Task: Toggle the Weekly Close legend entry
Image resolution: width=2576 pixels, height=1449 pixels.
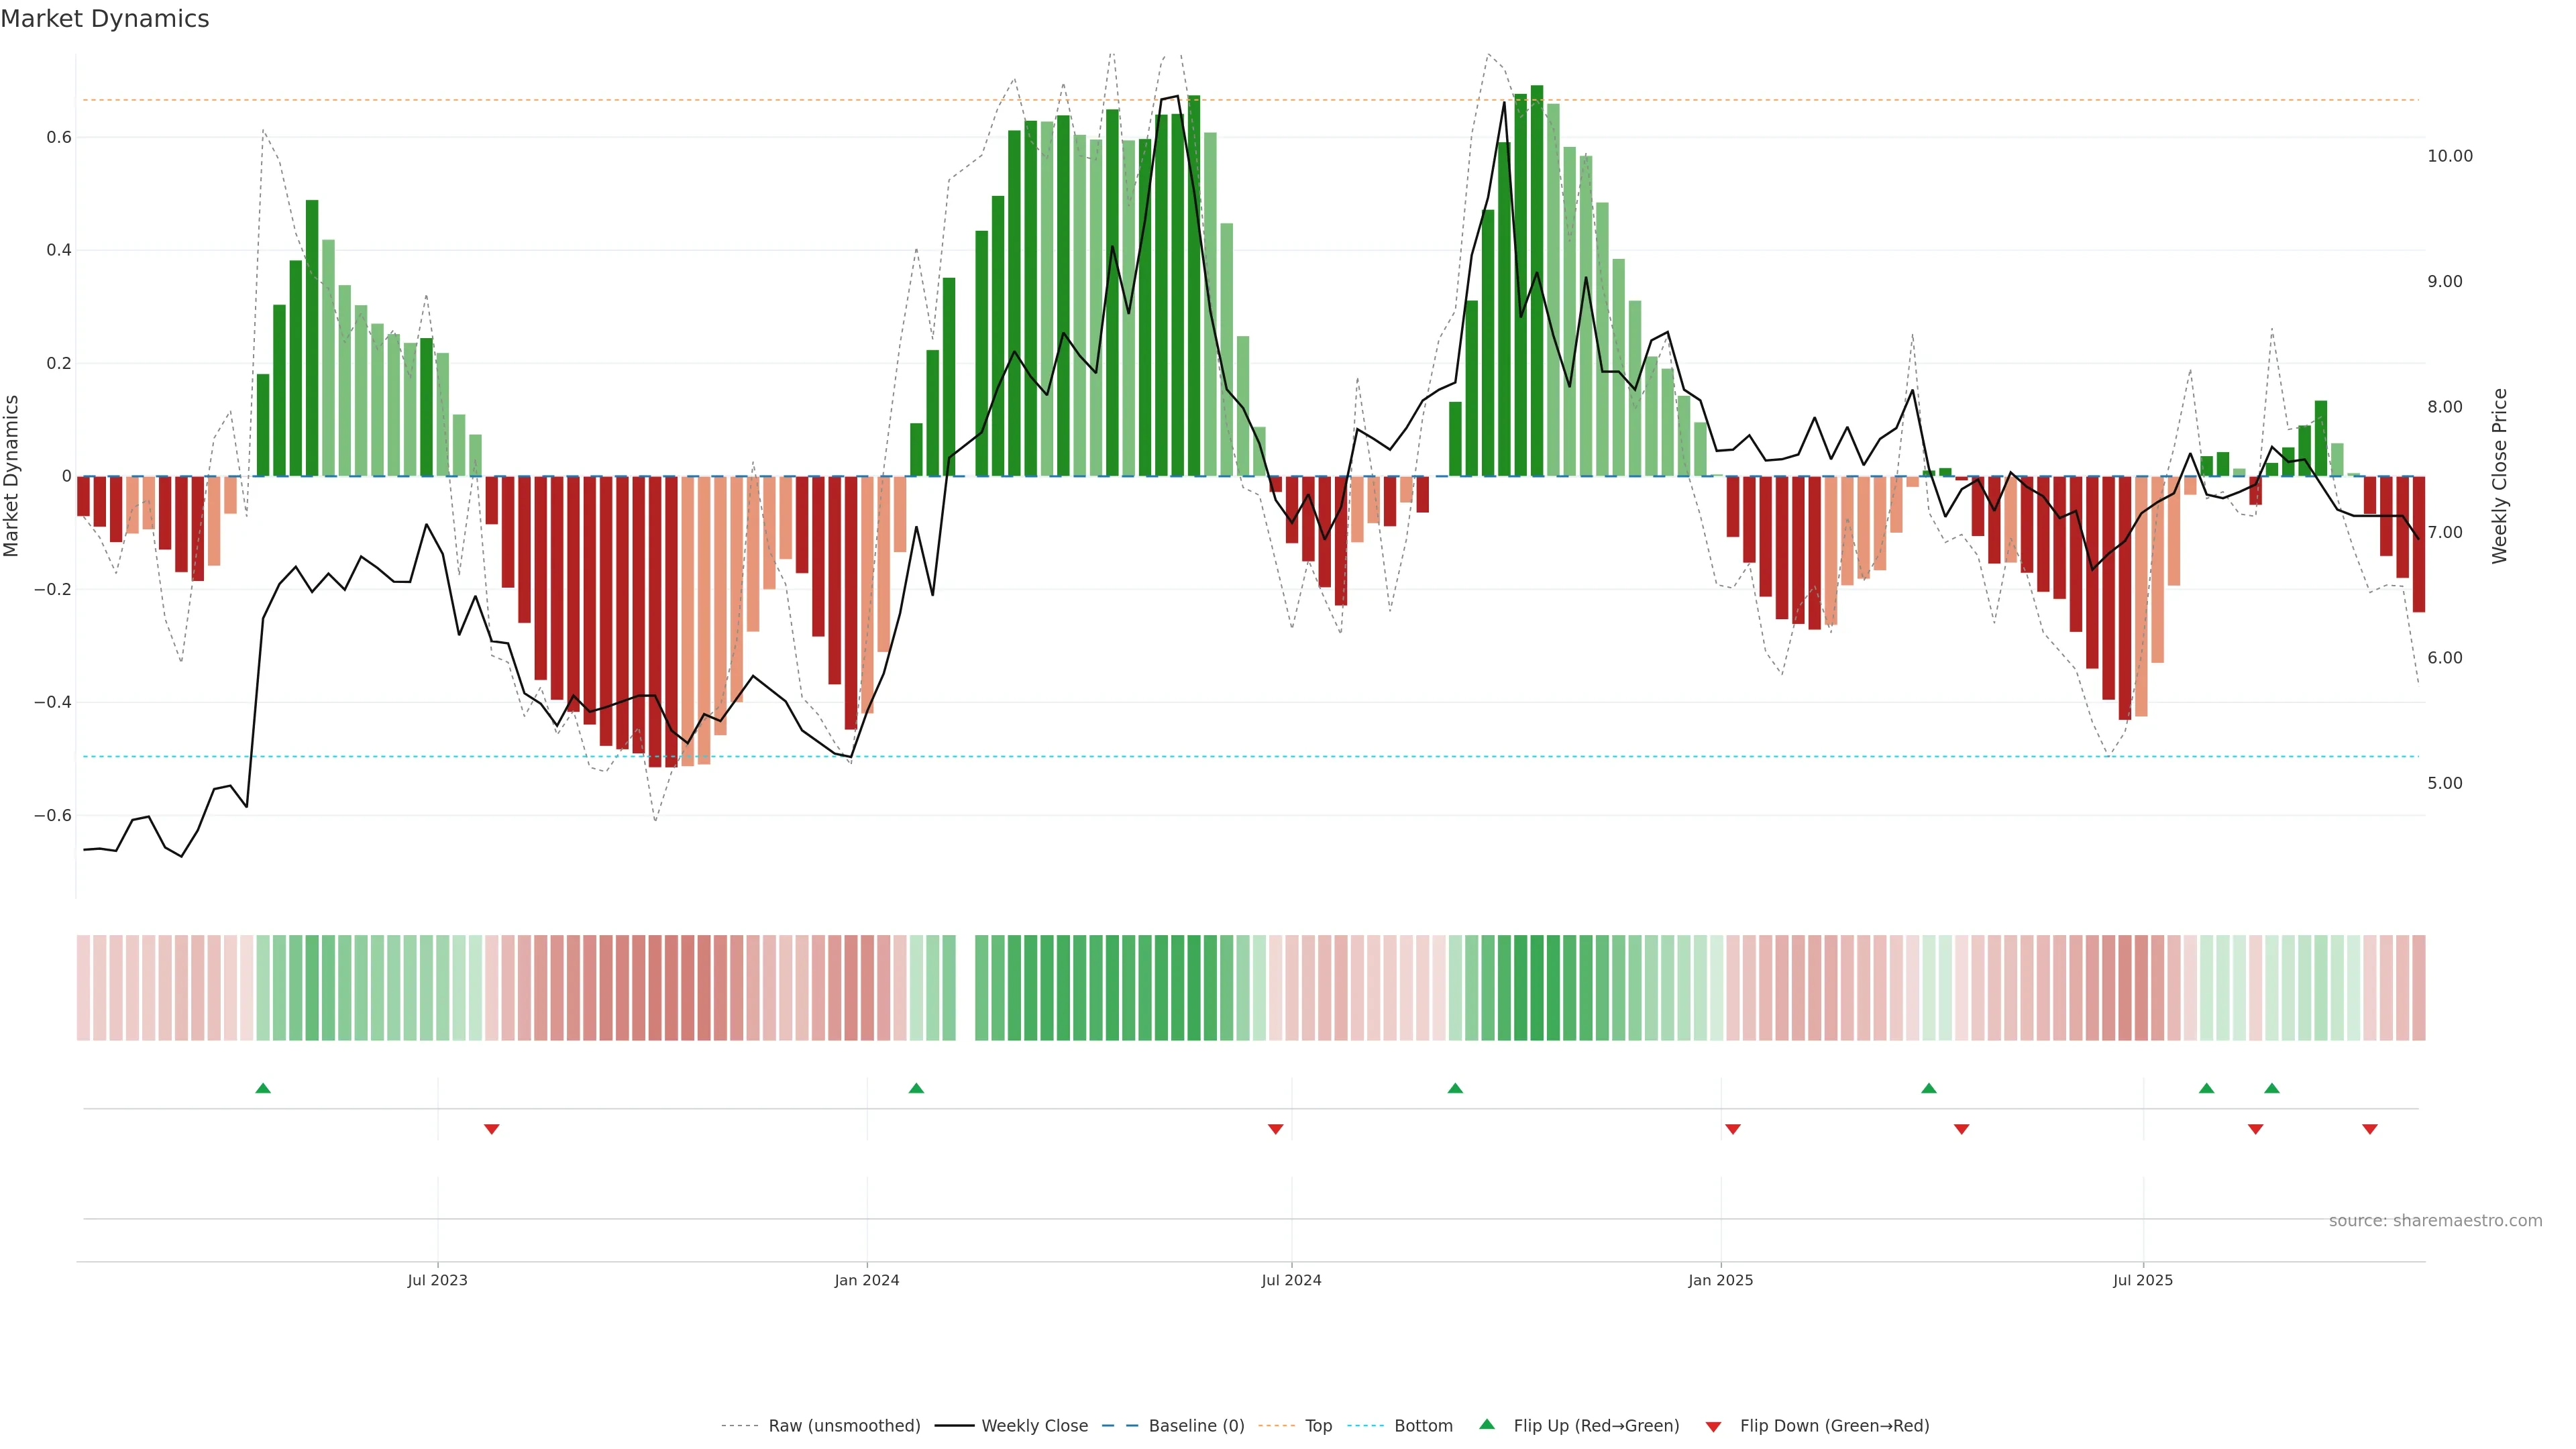Action: pos(1034,1426)
